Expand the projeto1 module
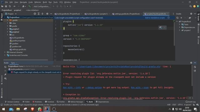Viewport: 200px width, 112px height. click(x=7, y=29)
